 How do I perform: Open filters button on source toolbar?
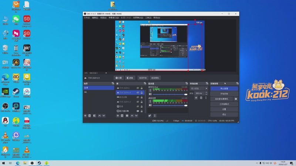(130, 78)
